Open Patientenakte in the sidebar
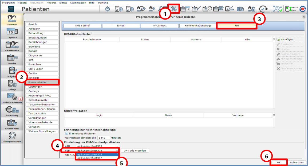The height and width of the screenshot is (166, 308). coord(12,46)
